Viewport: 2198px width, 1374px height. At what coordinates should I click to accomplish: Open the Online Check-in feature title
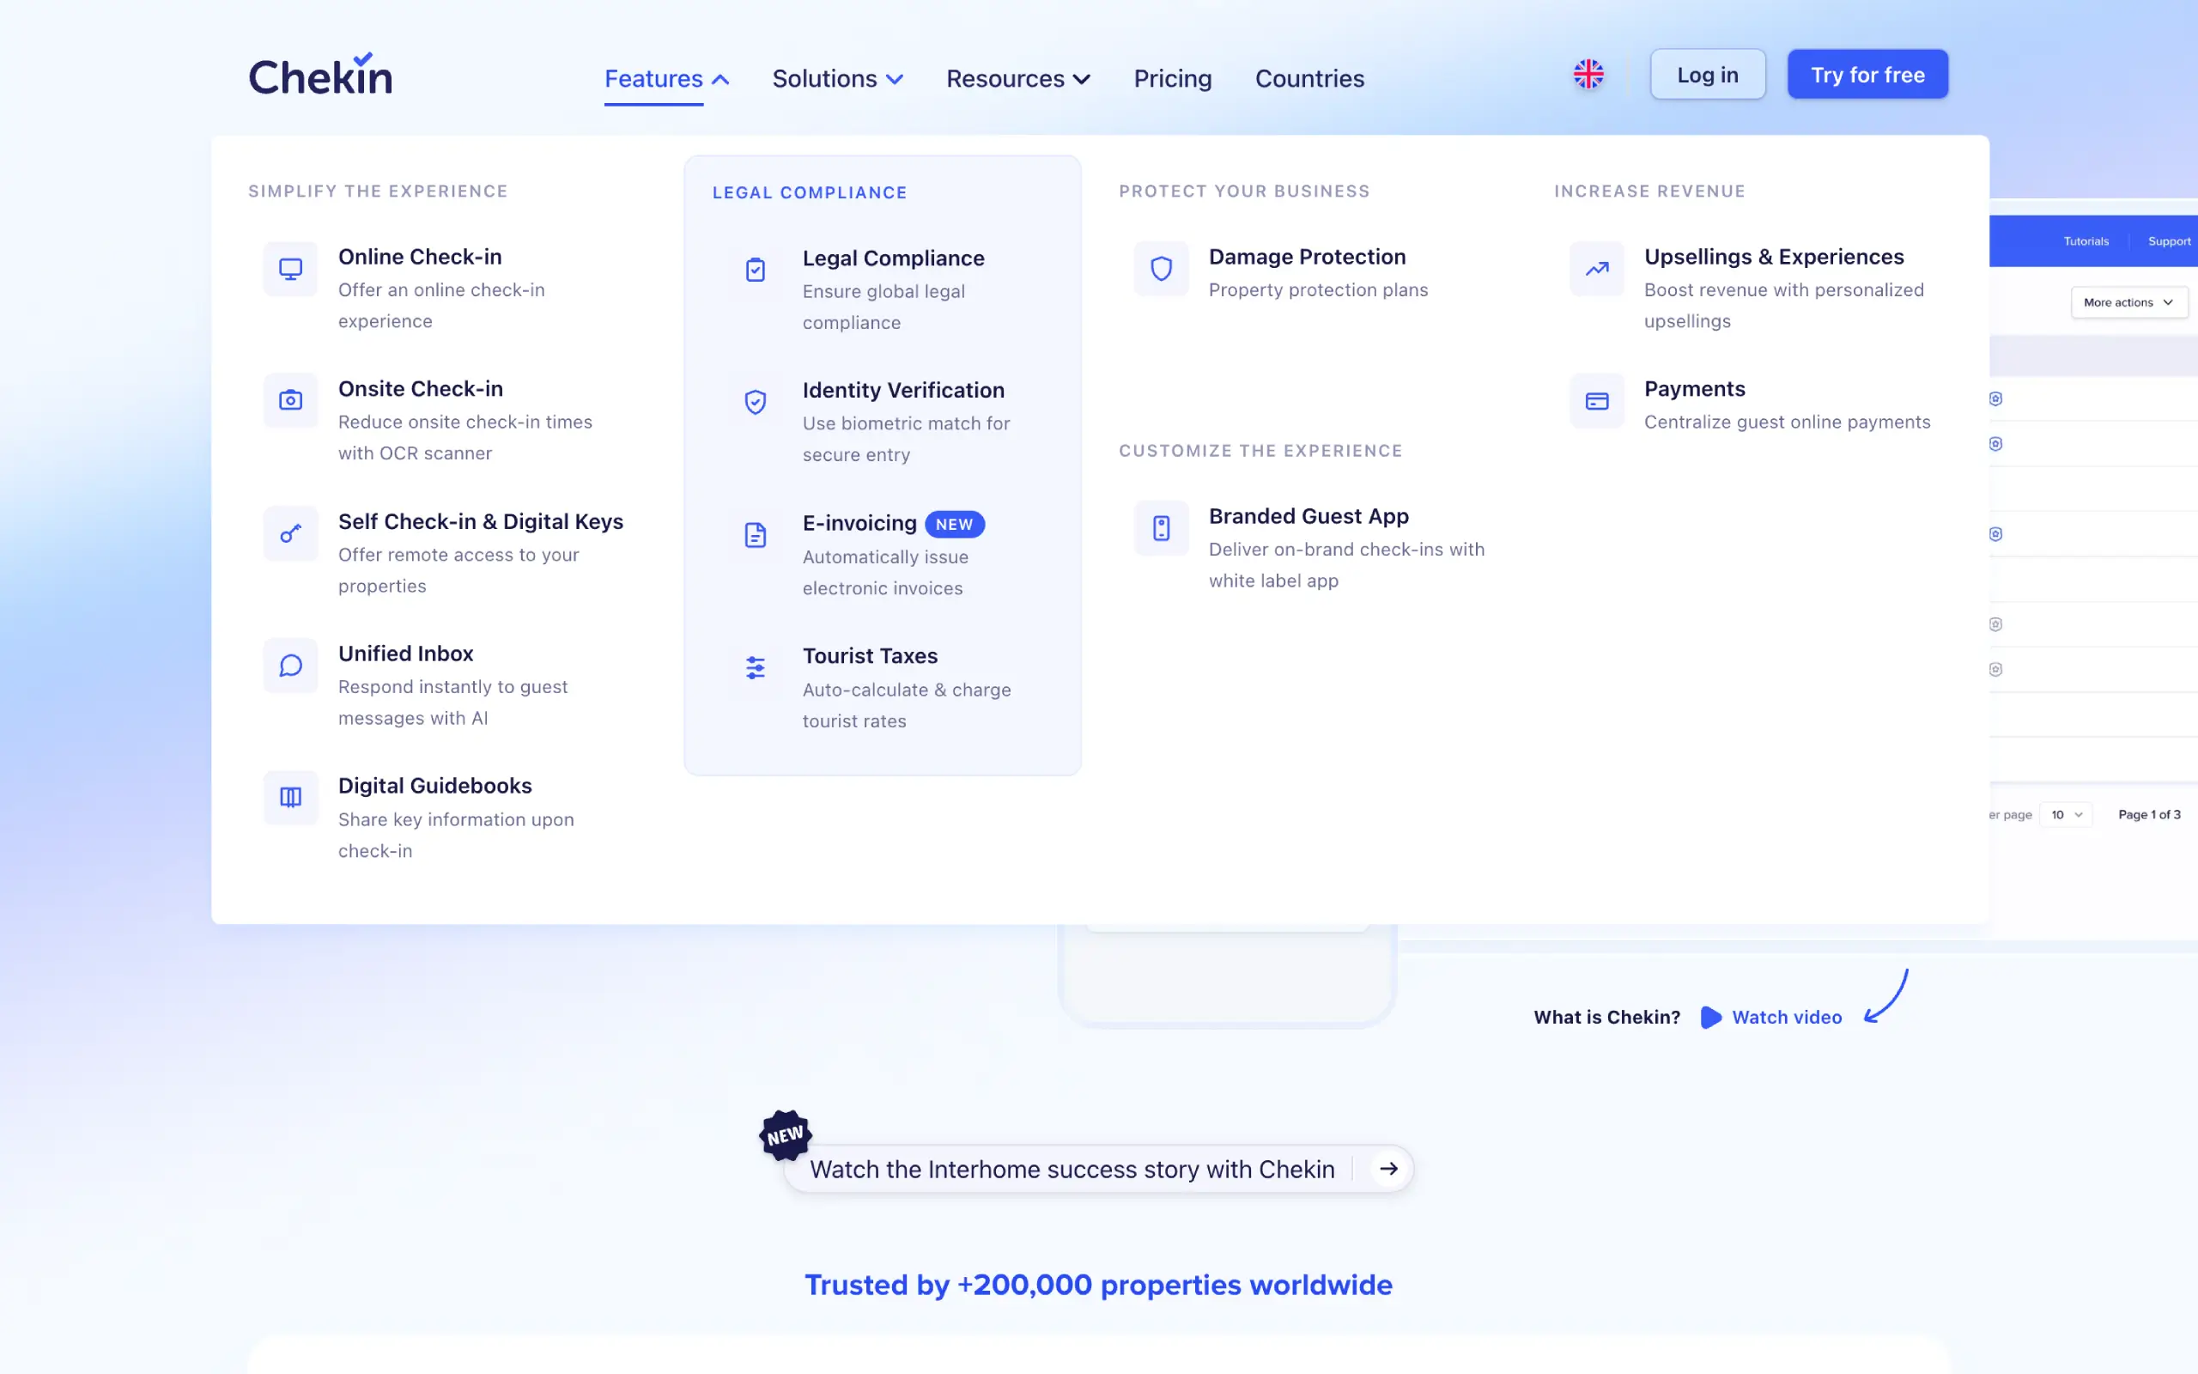click(420, 257)
